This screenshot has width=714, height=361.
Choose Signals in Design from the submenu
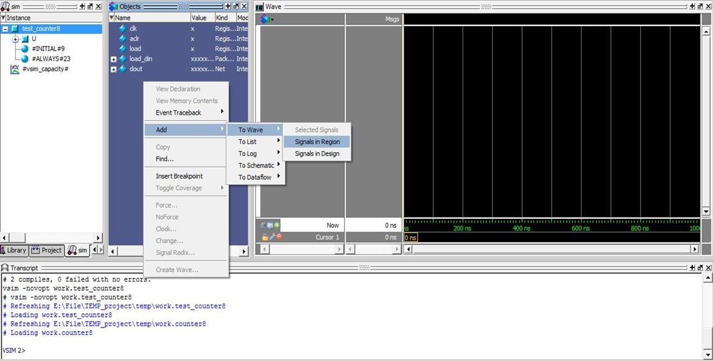pos(317,154)
